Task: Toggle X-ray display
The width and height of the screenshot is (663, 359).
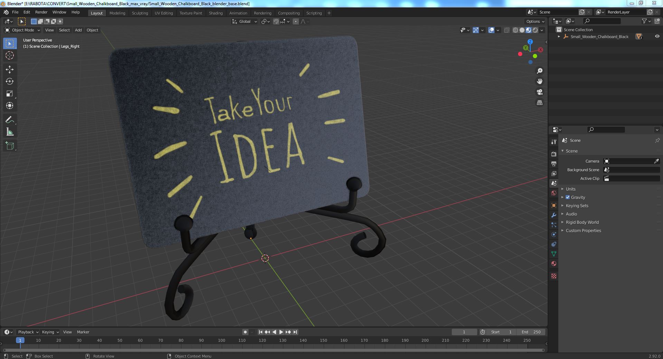Action: coord(506,30)
